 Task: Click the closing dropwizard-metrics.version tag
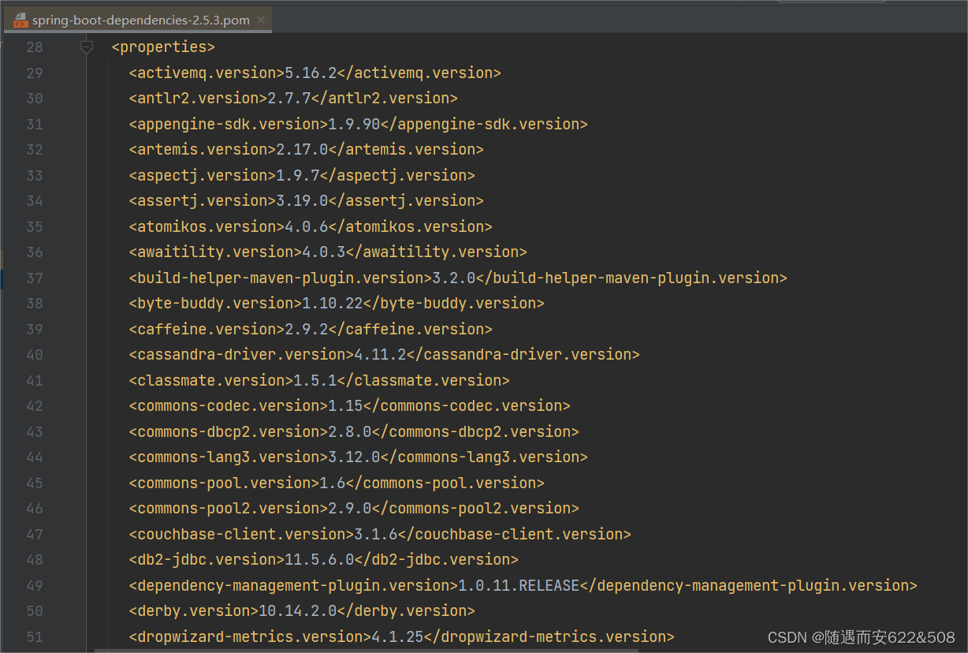tap(549, 636)
